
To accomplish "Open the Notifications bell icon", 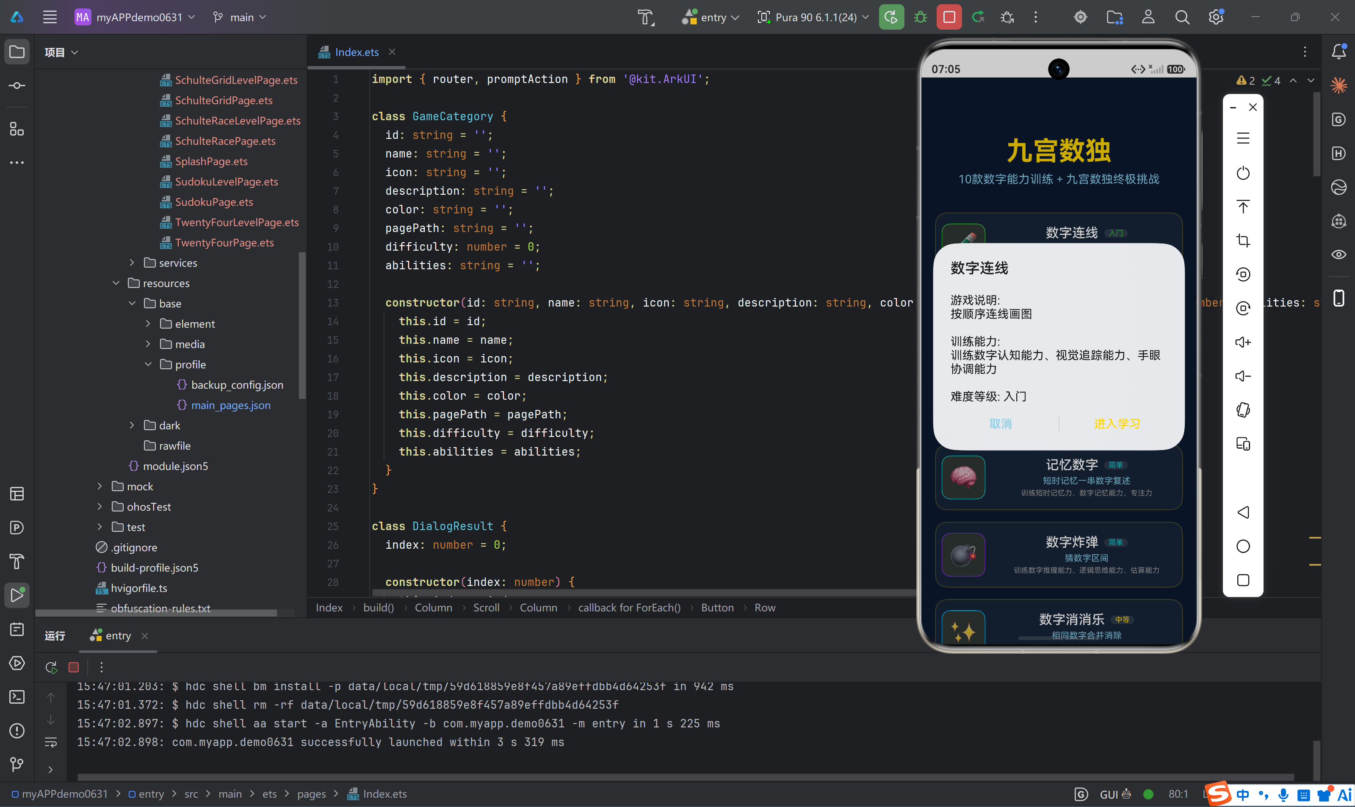I will tap(1338, 52).
